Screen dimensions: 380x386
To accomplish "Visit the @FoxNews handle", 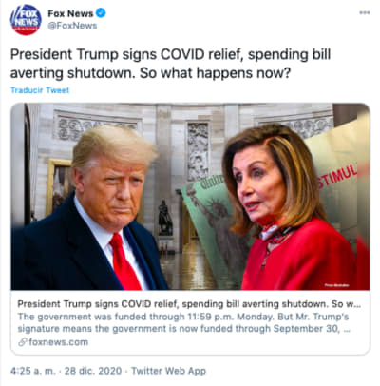I will pyautogui.click(x=72, y=26).
